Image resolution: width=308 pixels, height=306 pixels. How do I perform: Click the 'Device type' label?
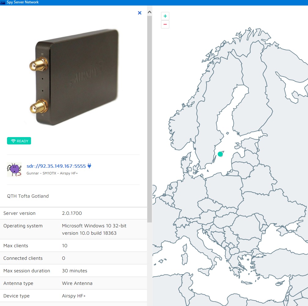click(16, 296)
